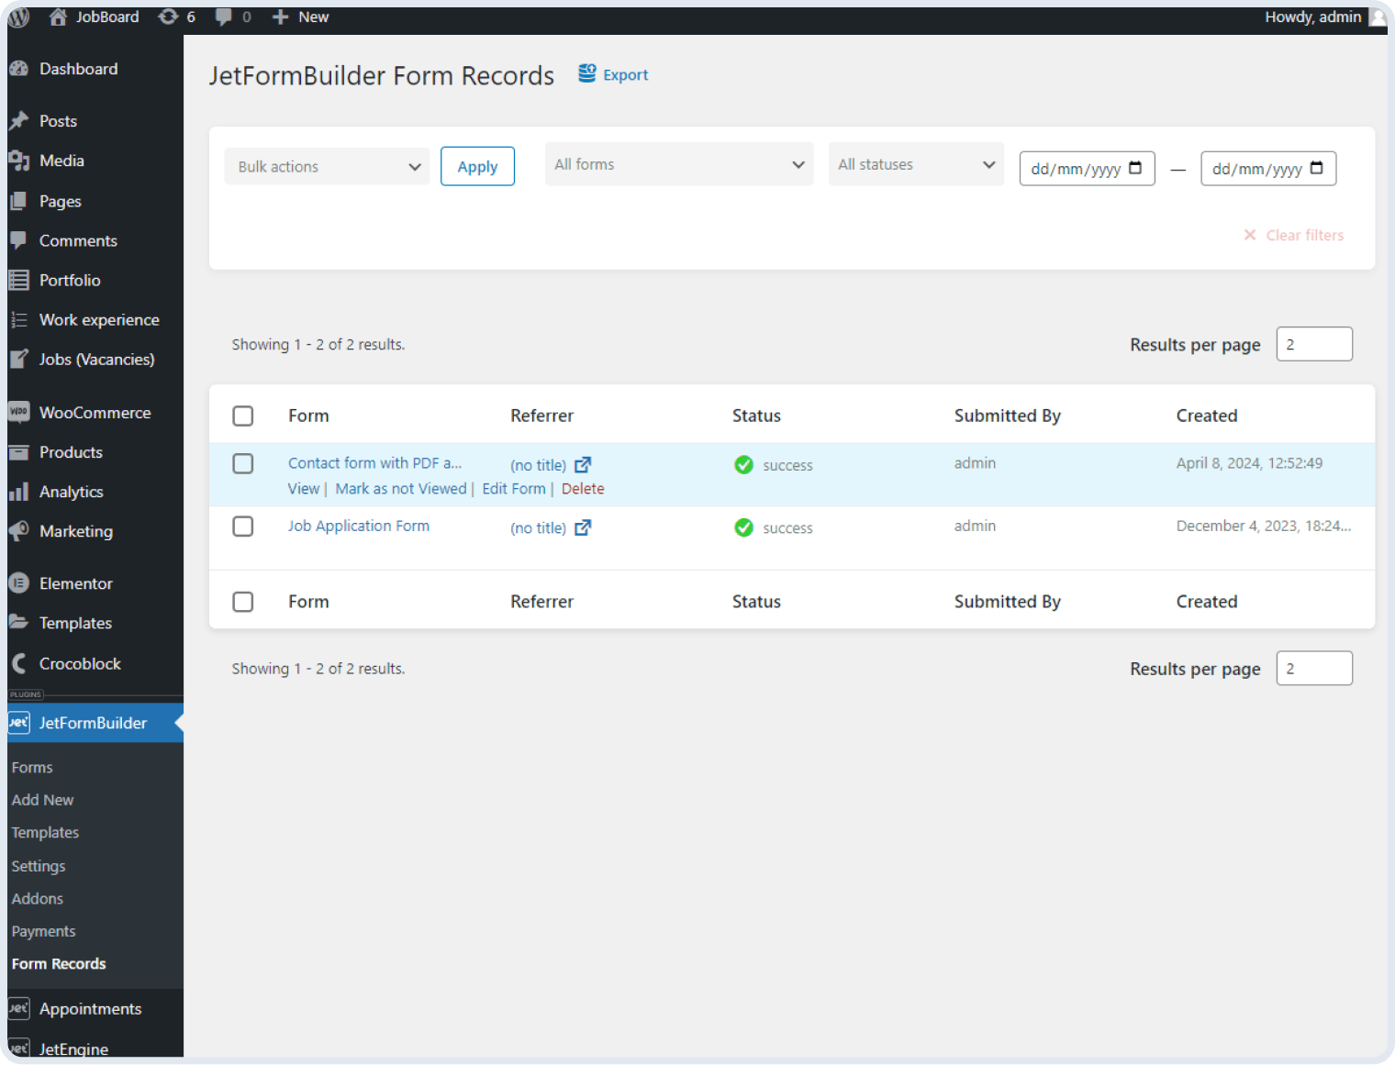Click the Apply button
Viewport: 1395px width, 1065px height.
pos(477,166)
